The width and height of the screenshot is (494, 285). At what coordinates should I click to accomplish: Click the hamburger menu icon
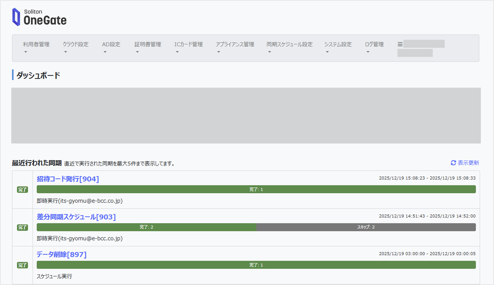400,44
